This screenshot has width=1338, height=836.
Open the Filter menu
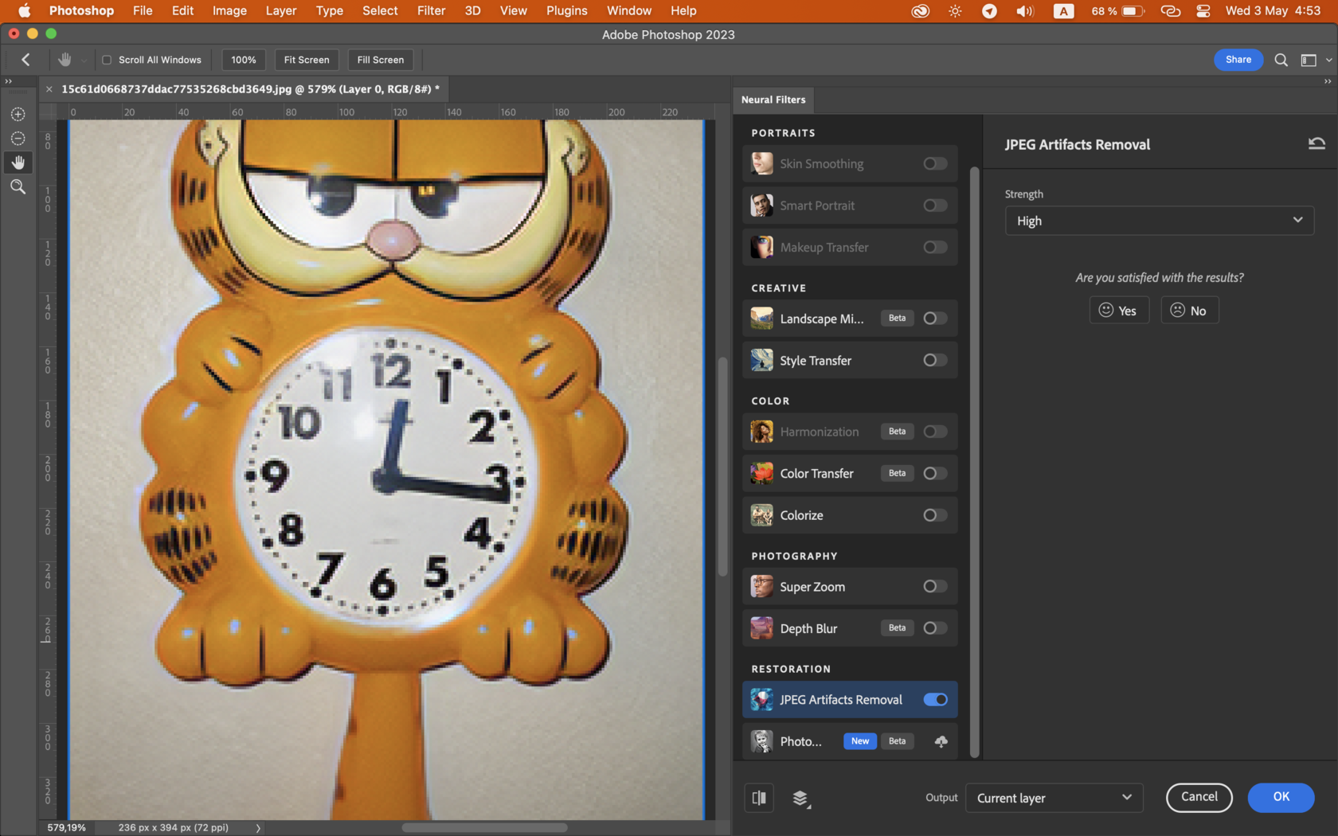(431, 10)
